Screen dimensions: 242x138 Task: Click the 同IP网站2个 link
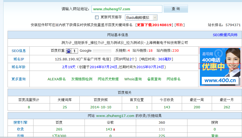125,59
